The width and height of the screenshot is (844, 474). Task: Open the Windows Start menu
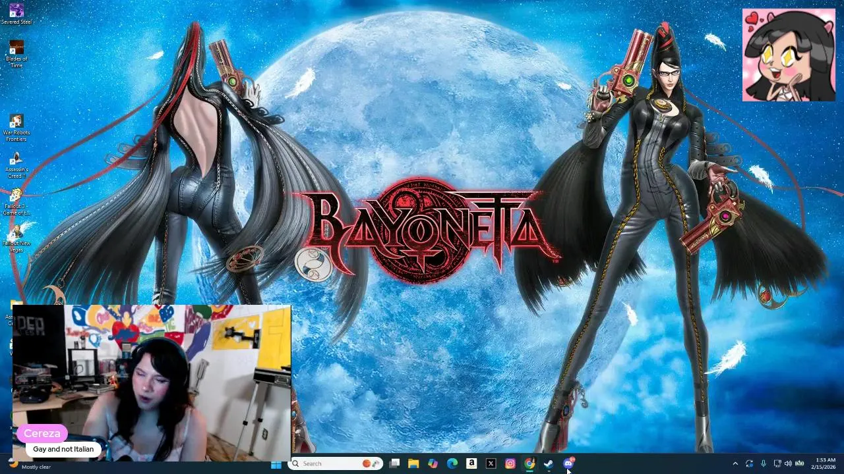[276, 464]
